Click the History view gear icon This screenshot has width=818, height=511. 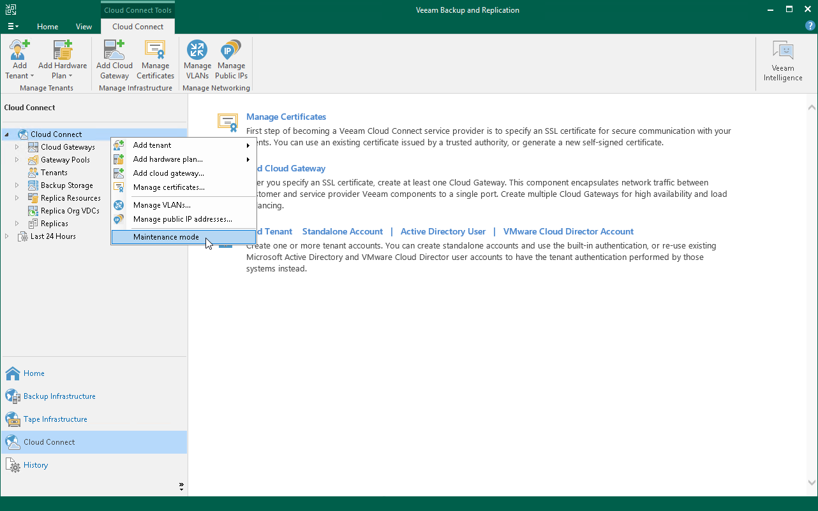tap(13, 465)
